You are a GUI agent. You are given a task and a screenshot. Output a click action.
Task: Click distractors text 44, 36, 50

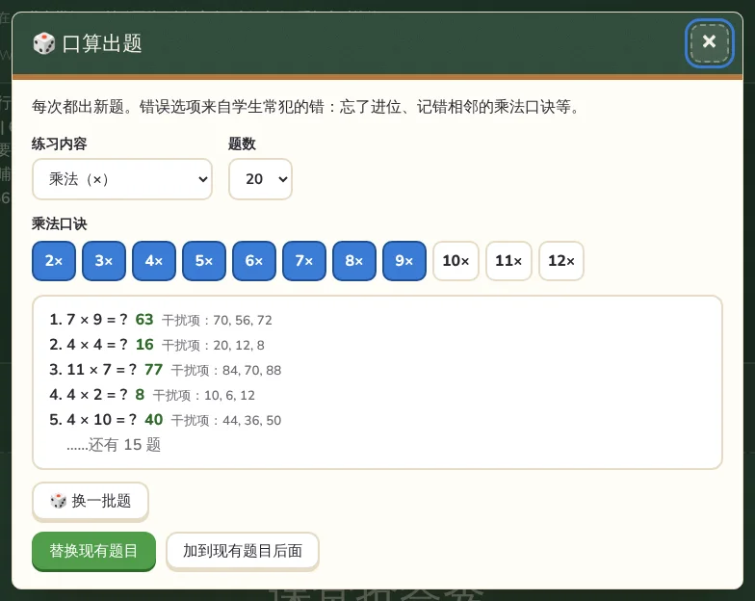pos(252,420)
